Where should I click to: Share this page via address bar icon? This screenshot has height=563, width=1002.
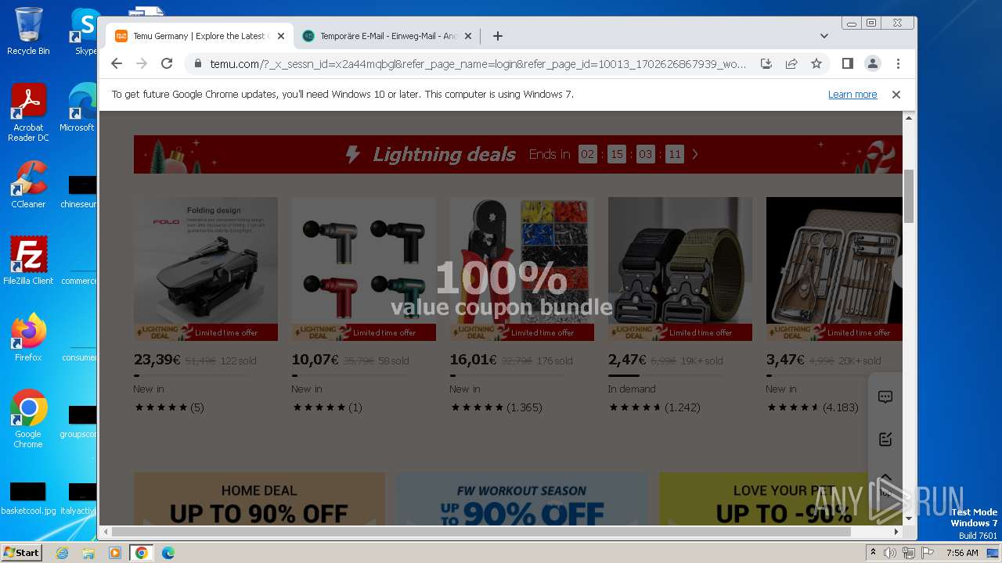pos(791,63)
